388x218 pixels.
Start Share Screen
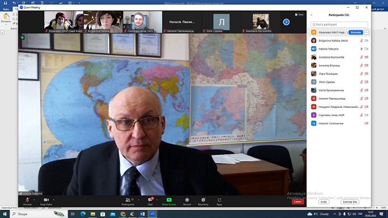[x=169, y=201]
